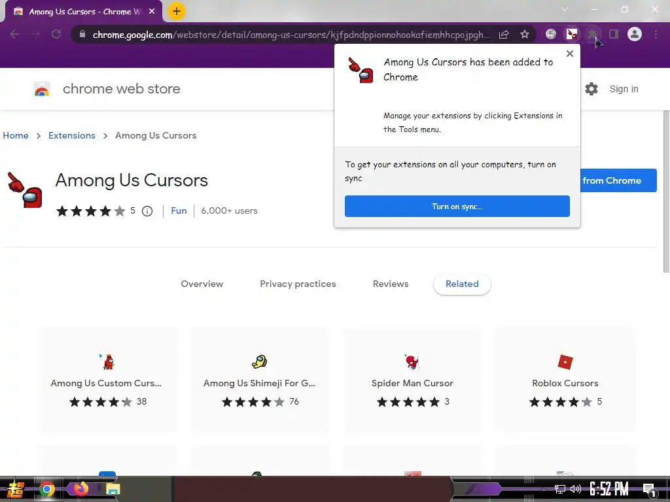
Task: Click the volume speaker tray icon
Action: [576, 489]
